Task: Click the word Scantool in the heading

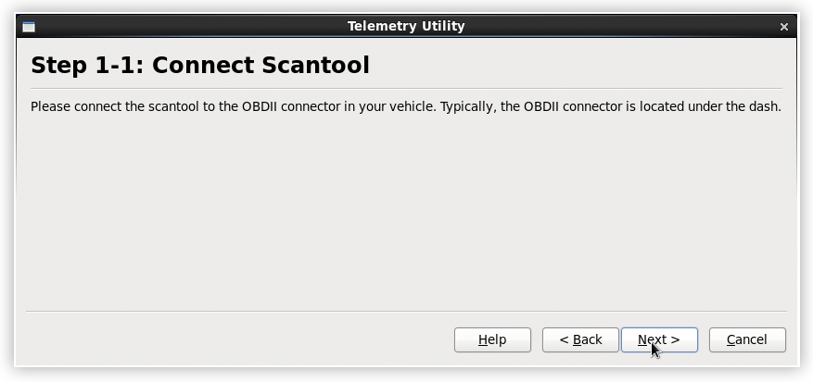Action: (315, 66)
